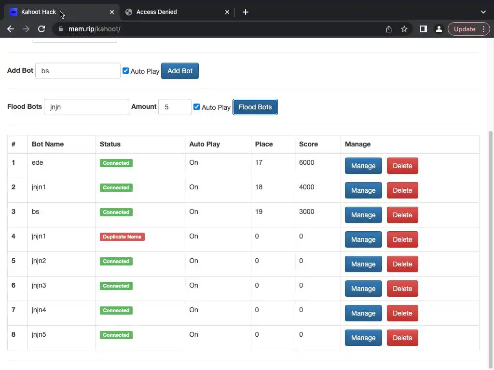Bookmark this page with star icon

click(x=404, y=29)
